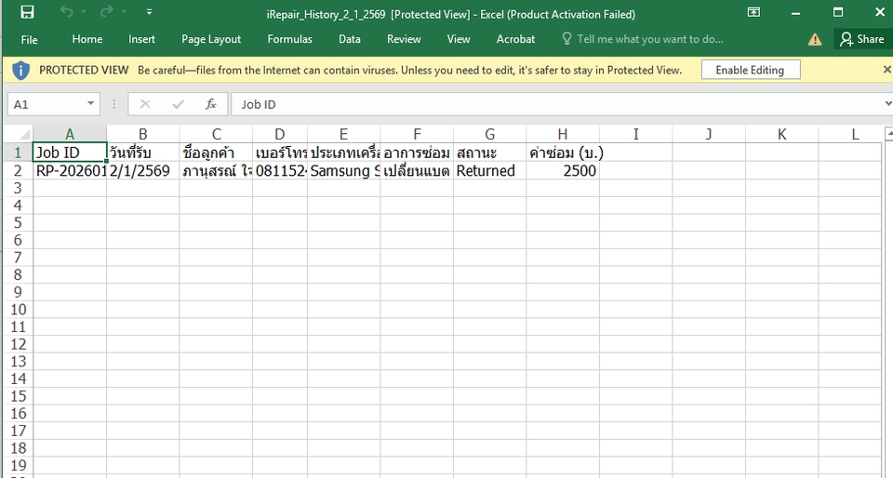Select column C header
This screenshot has height=478, width=893.
click(x=216, y=134)
